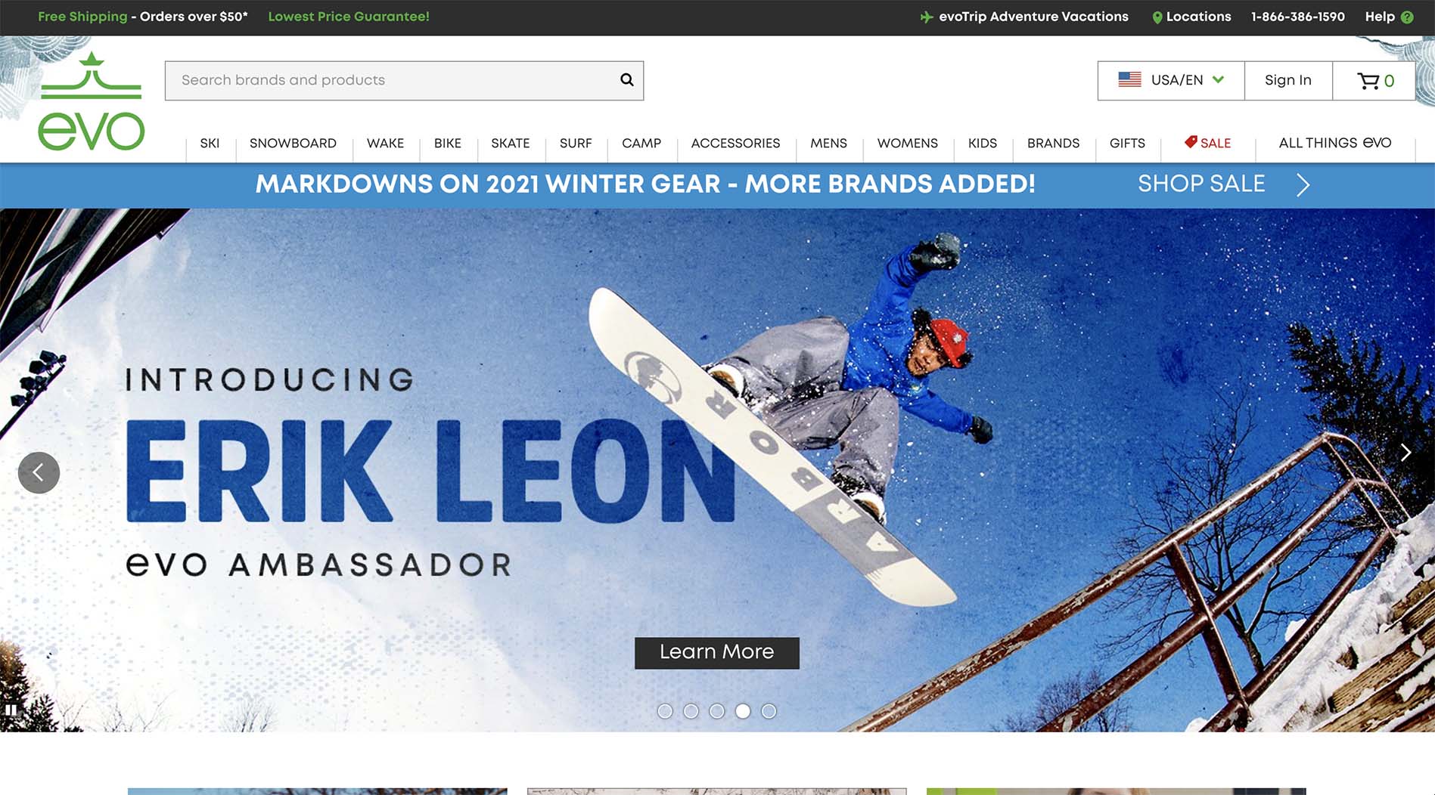The width and height of the screenshot is (1435, 795).
Task: Pause the hero carousel autoplay
Action: [x=11, y=710]
